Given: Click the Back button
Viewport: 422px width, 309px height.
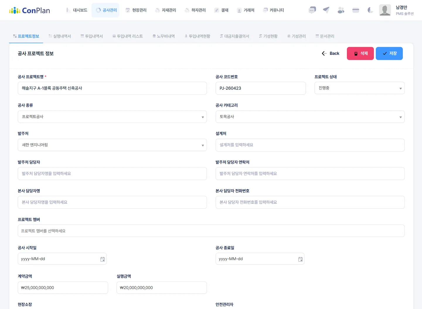Looking at the screenshot, I should (330, 53).
